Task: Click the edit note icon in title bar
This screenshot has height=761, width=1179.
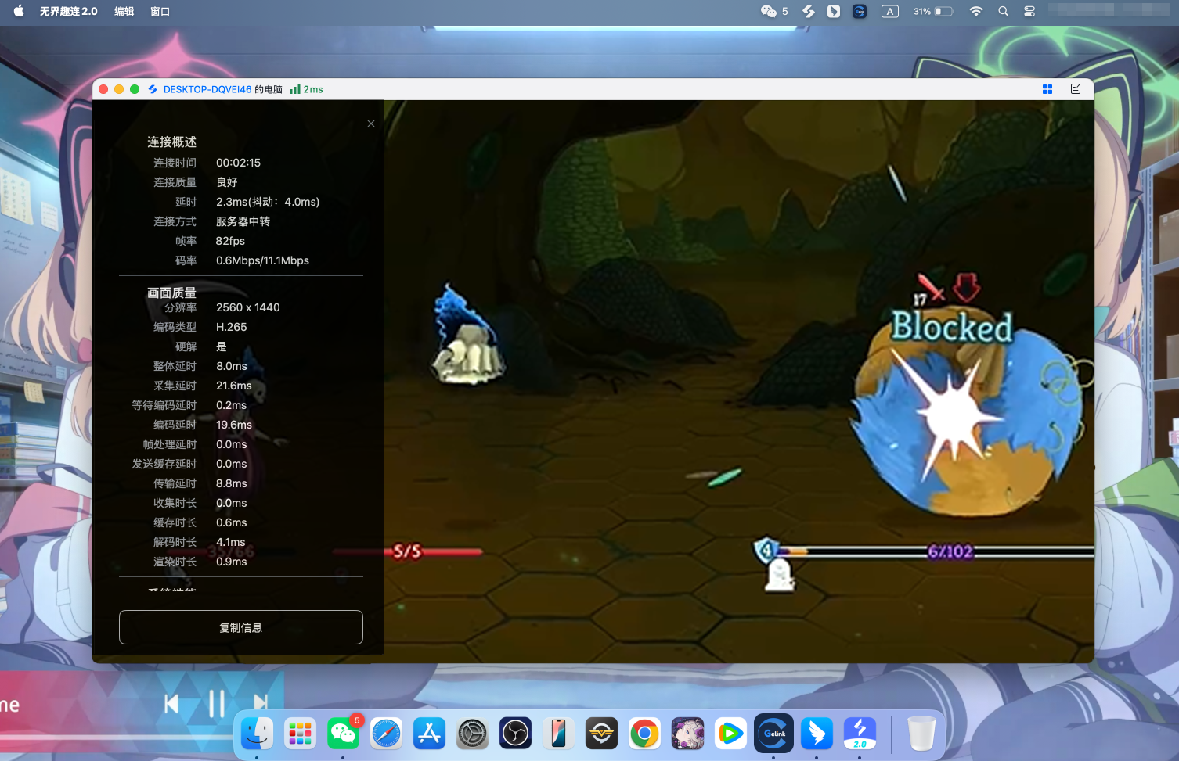Action: (x=1076, y=89)
